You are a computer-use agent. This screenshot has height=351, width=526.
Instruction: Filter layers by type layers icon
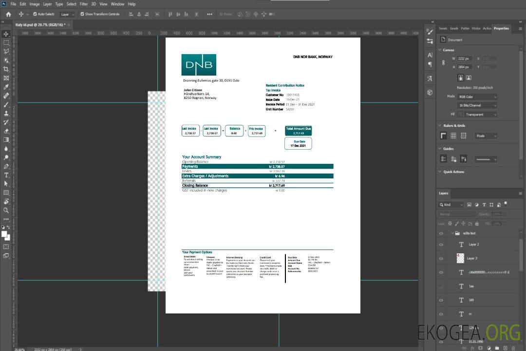click(484, 205)
